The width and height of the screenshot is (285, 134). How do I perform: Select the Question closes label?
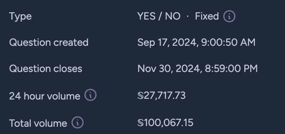[46, 69]
